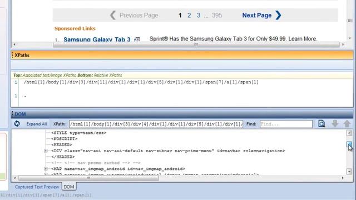The height and width of the screenshot is (200, 356).
Task: Click the find next down arrow
Action: [x=335, y=123]
